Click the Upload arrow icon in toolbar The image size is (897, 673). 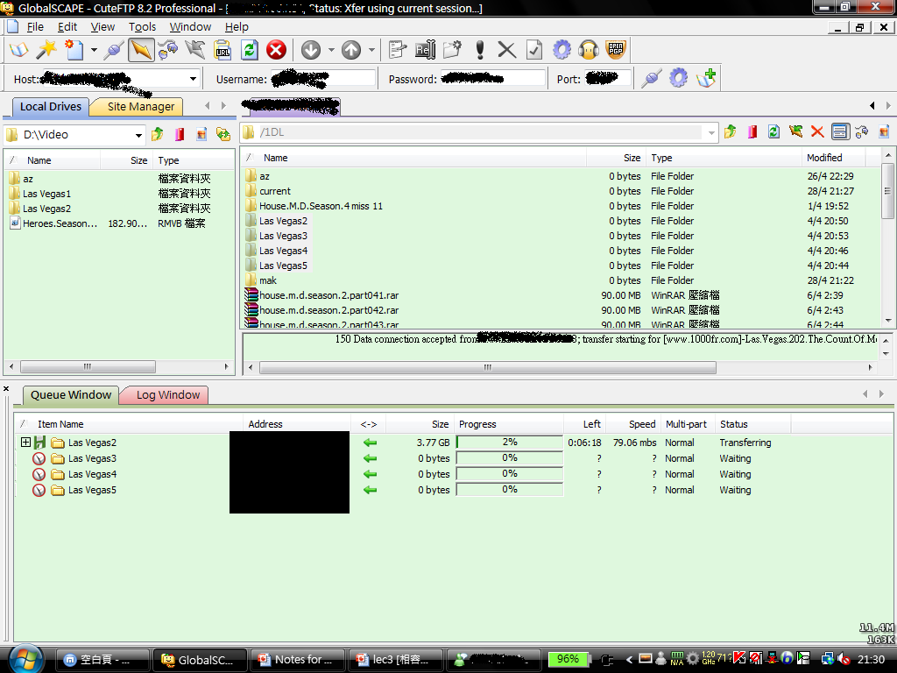click(351, 50)
